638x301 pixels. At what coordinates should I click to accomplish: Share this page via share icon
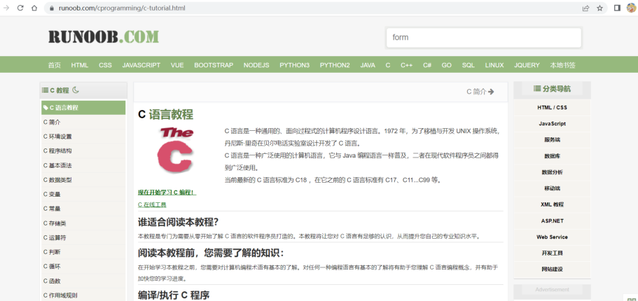point(585,8)
